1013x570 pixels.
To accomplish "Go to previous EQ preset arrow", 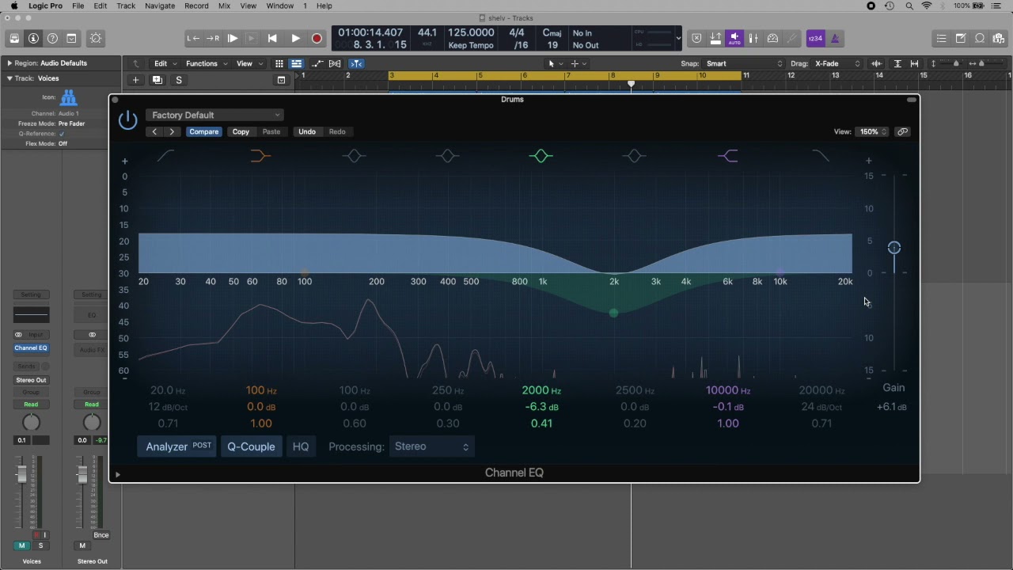I will click(x=154, y=131).
